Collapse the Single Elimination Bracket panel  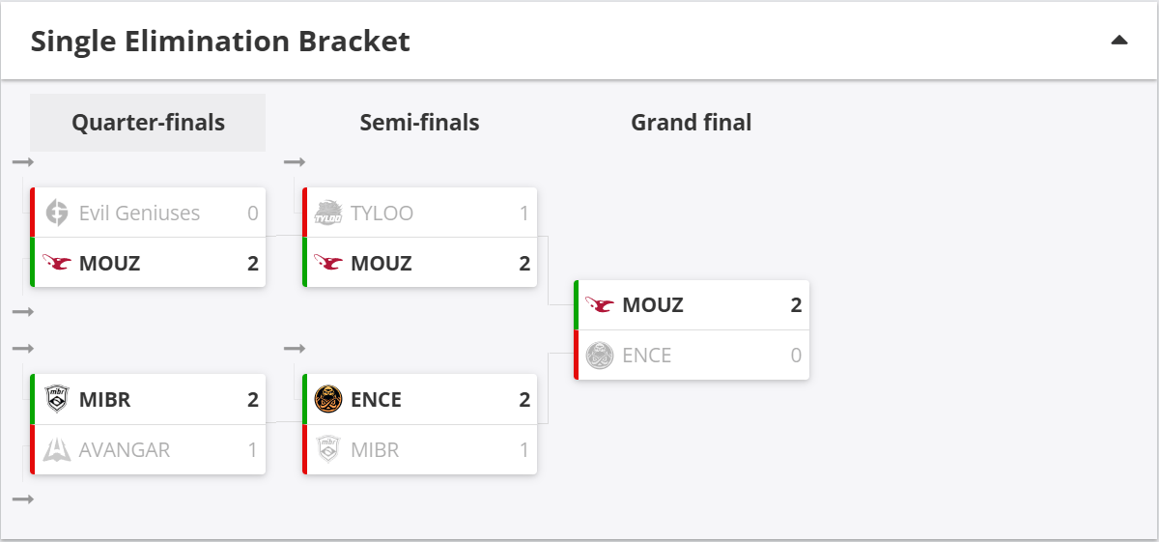1119,41
